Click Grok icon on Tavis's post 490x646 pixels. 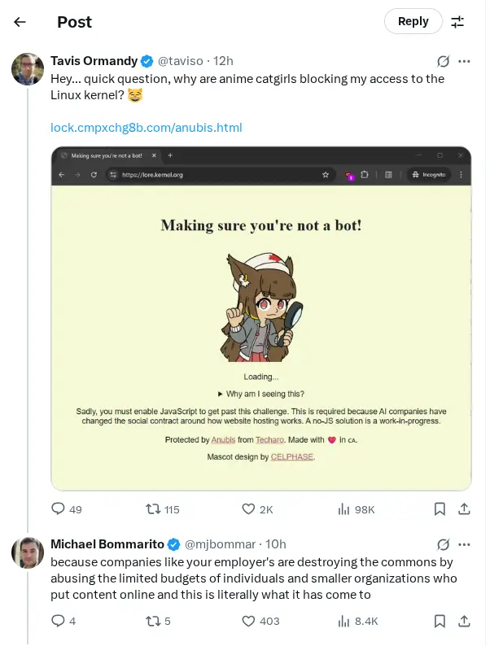click(x=444, y=61)
